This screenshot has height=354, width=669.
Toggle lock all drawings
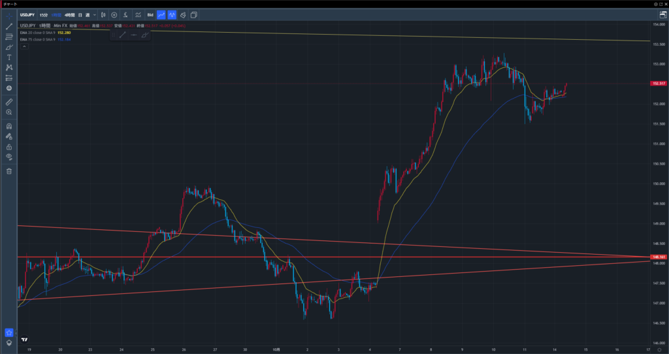click(x=9, y=147)
